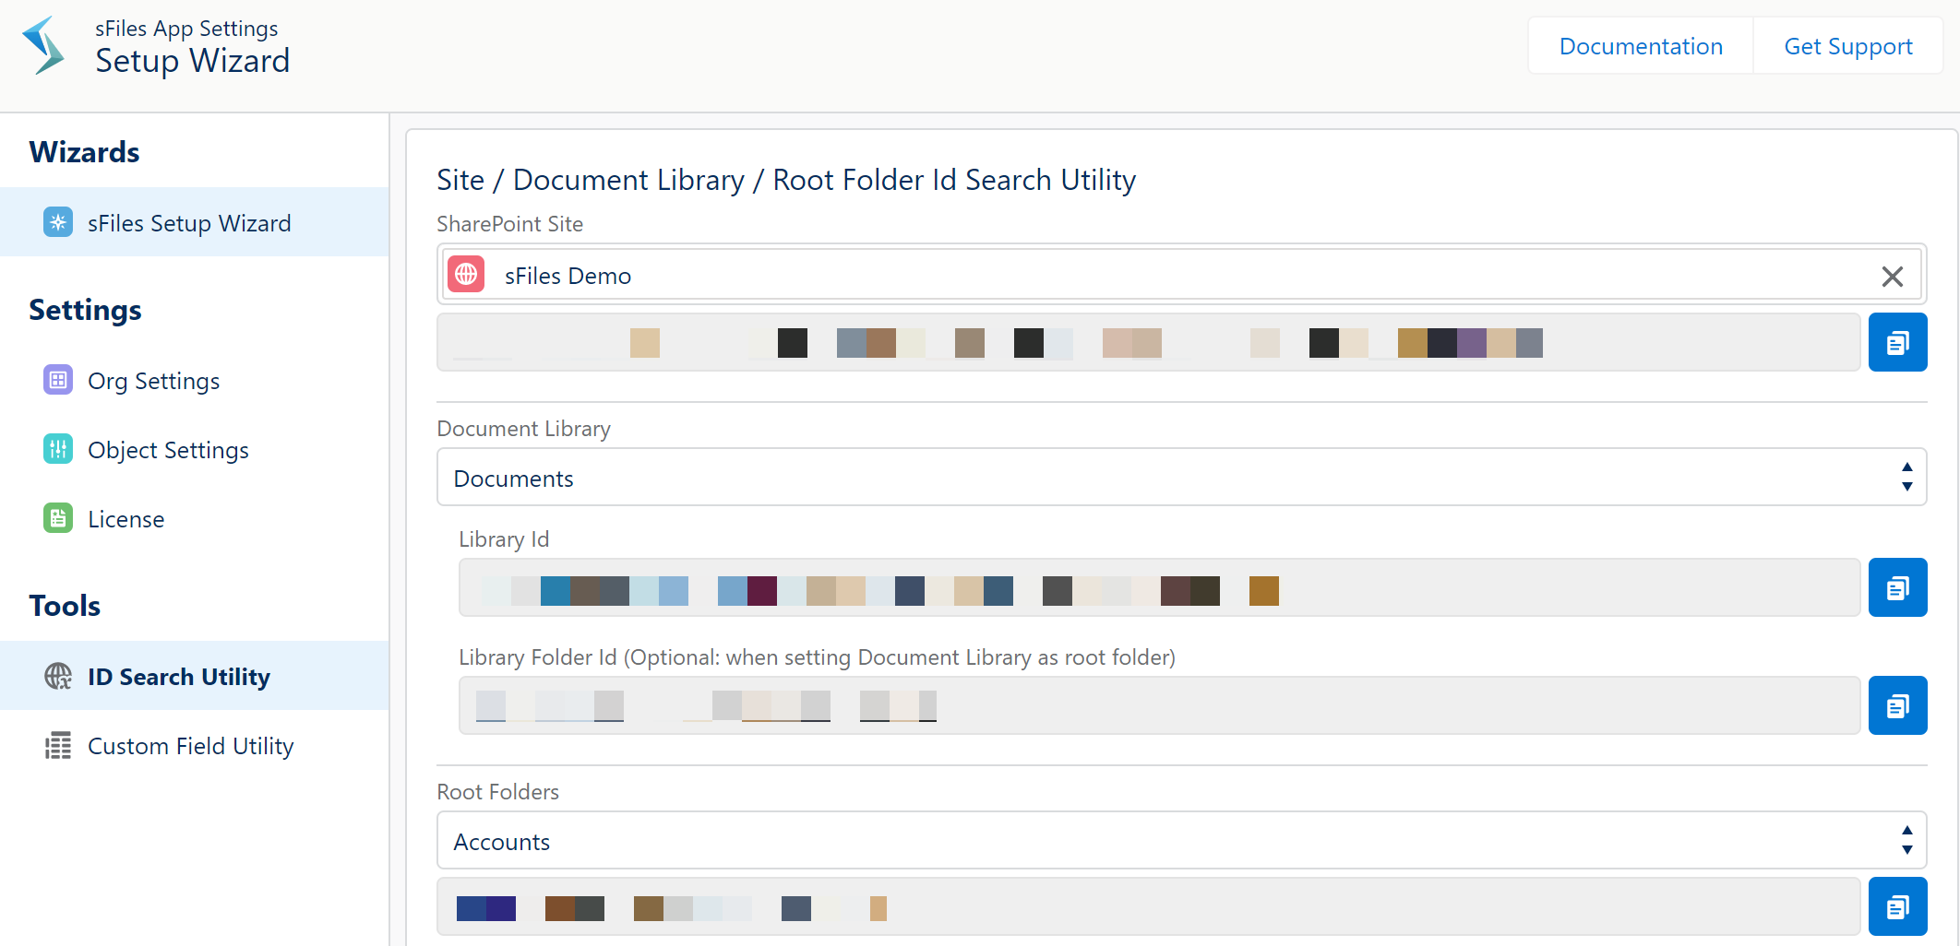Click the Get Support button
This screenshot has width=1960, height=946.
(1847, 45)
